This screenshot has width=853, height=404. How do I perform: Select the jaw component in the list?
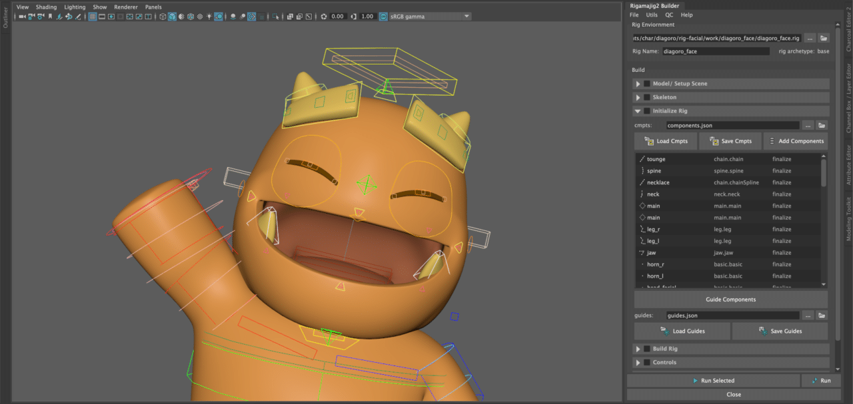coord(651,253)
